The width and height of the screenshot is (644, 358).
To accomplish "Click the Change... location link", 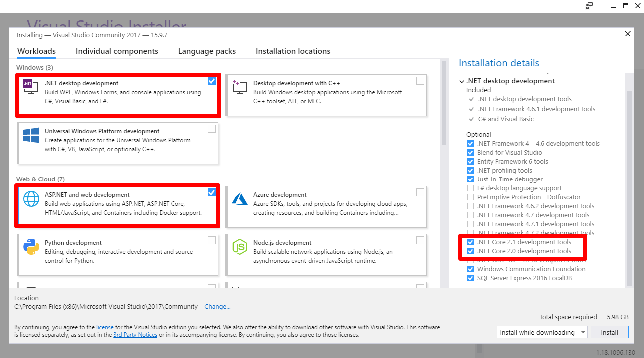I will (217, 307).
